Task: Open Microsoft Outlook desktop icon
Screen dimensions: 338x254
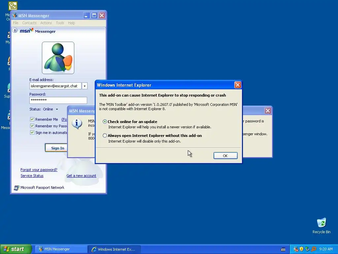Action: click(13, 6)
